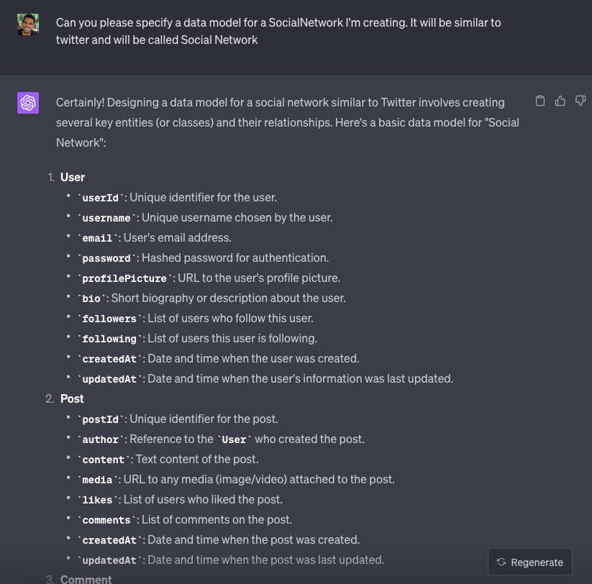Click the postId code term
592x584 pixels.
coord(101,419)
